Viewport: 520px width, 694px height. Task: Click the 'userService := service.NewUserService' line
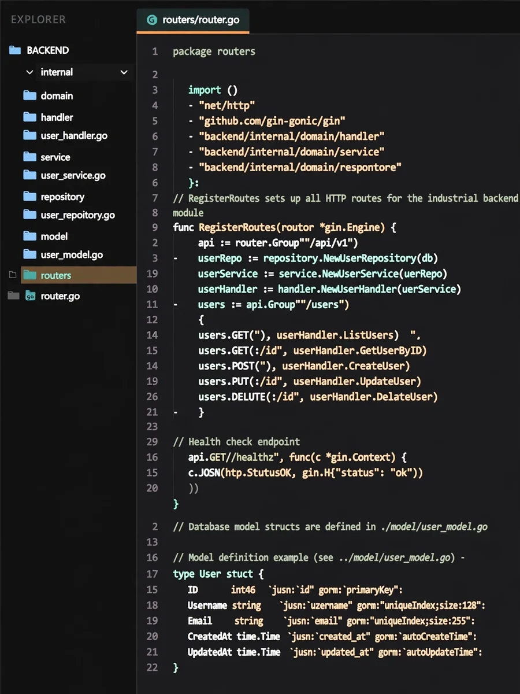click(x=322, y=274)
